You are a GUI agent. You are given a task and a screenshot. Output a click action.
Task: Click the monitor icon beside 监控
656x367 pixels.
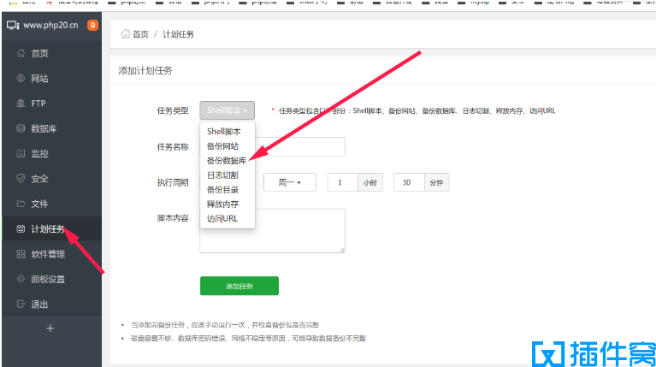tap(21, 154)
